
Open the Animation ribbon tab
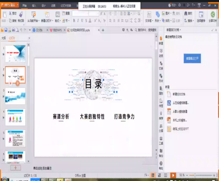click(x=53, y=6)
